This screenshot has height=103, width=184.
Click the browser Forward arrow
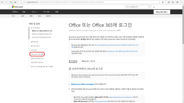pos(6,2)
